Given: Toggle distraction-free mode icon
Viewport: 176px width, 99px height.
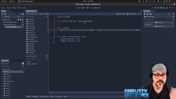Looking at the screenshot, I should click(x=141, y=11).
